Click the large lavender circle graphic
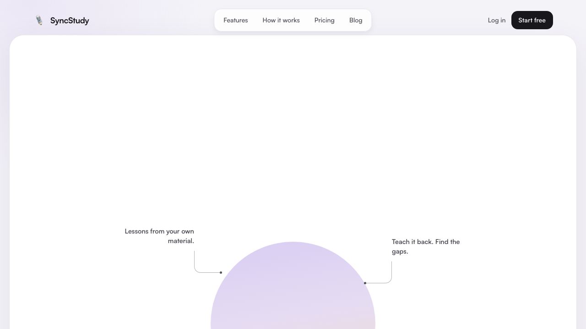Image resolution: width=586 pixels, height=329 pixels. [293, 285]
